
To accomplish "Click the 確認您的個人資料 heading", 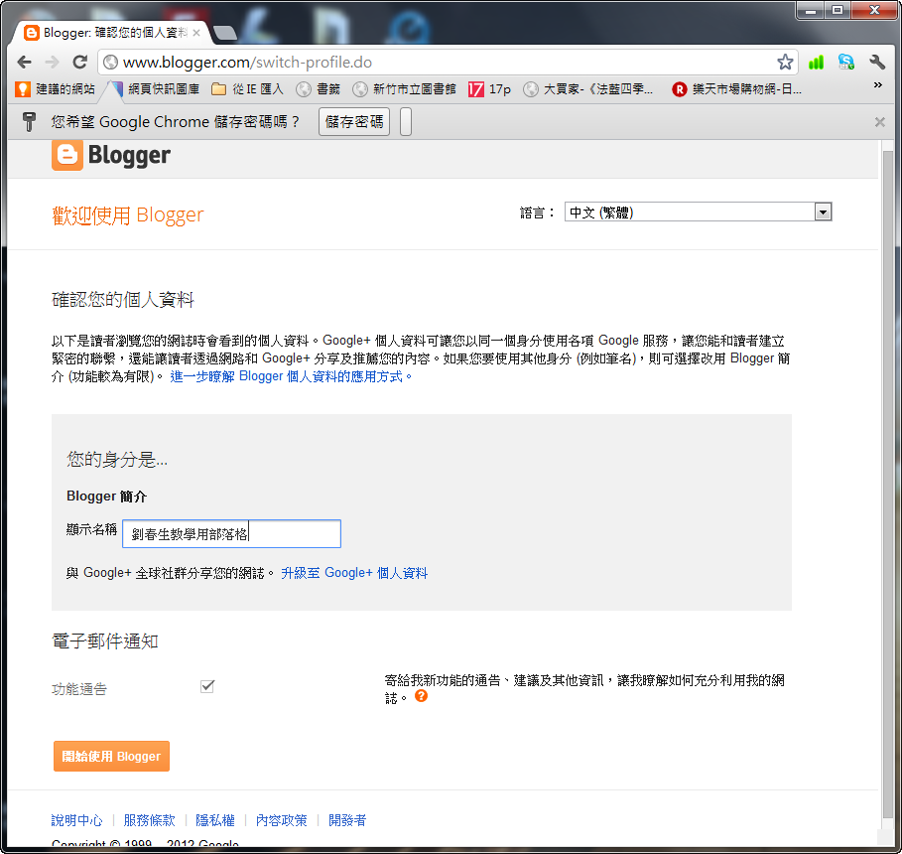I will coord(123,300).
